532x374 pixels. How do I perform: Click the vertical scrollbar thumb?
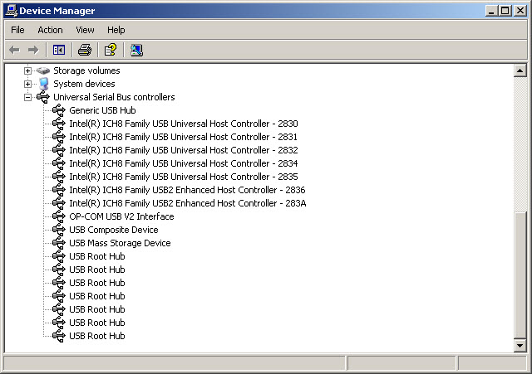(x=520, y=274)
